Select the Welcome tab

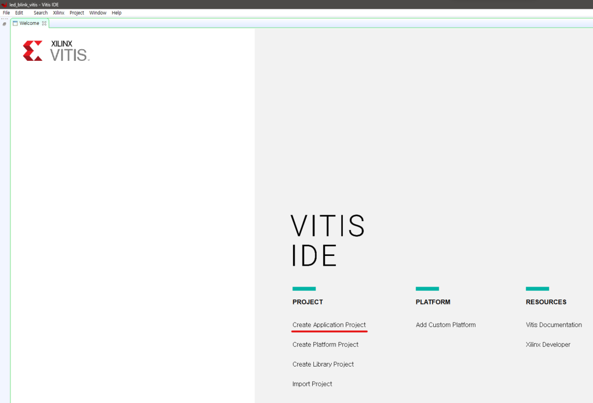(x=29, y=23)
